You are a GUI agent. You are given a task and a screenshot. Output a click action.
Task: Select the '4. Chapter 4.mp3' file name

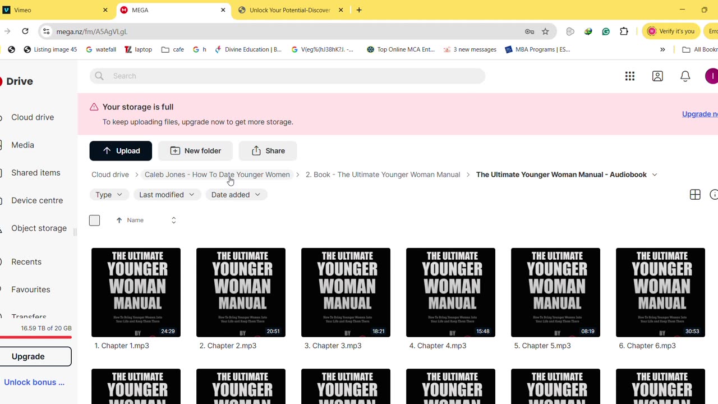tap(438, 346)
